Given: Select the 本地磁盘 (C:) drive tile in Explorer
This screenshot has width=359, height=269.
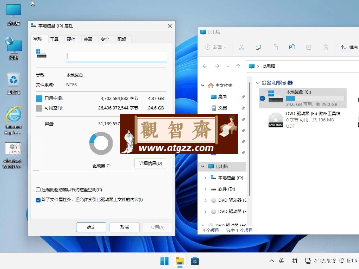Looking at the screenshot, I should [303, 98].
